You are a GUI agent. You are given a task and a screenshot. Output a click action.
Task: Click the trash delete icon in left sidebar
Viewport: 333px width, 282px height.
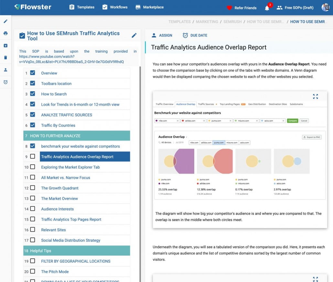5,58
